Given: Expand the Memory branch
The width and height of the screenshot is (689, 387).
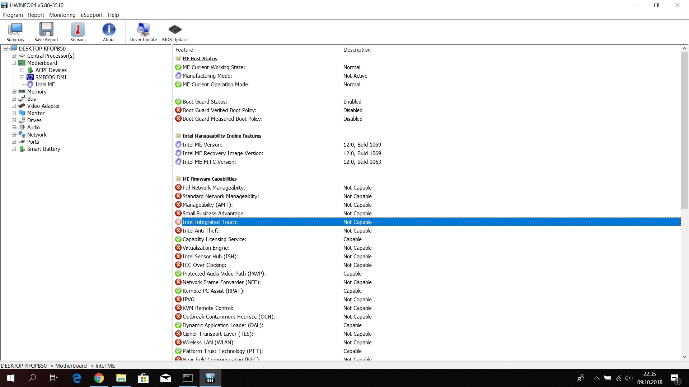Looking at the screenshot, I should tap(14, 92).
